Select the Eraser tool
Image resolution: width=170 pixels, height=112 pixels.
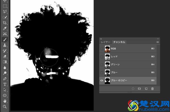click(x=5, y=56)
